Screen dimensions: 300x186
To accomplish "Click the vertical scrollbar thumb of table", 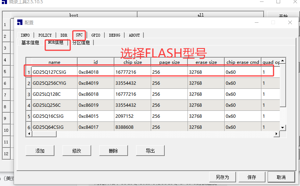I will pyautogui.click(x=283, y=85).
